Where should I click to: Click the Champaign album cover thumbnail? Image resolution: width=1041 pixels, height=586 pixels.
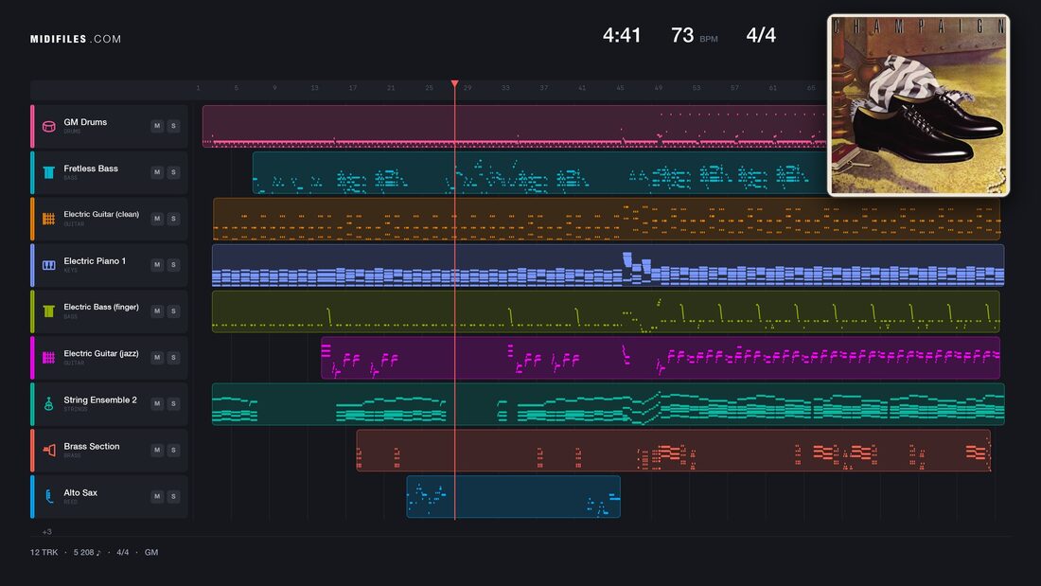point(918,105)
